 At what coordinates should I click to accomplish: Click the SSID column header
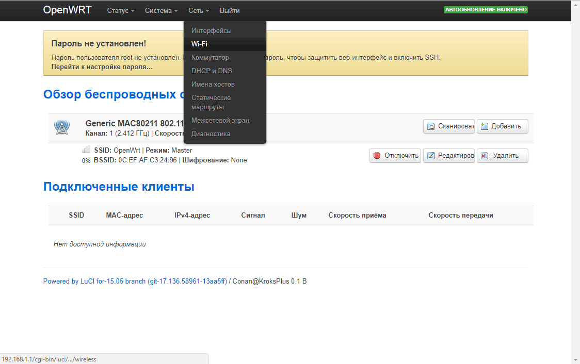76,215
